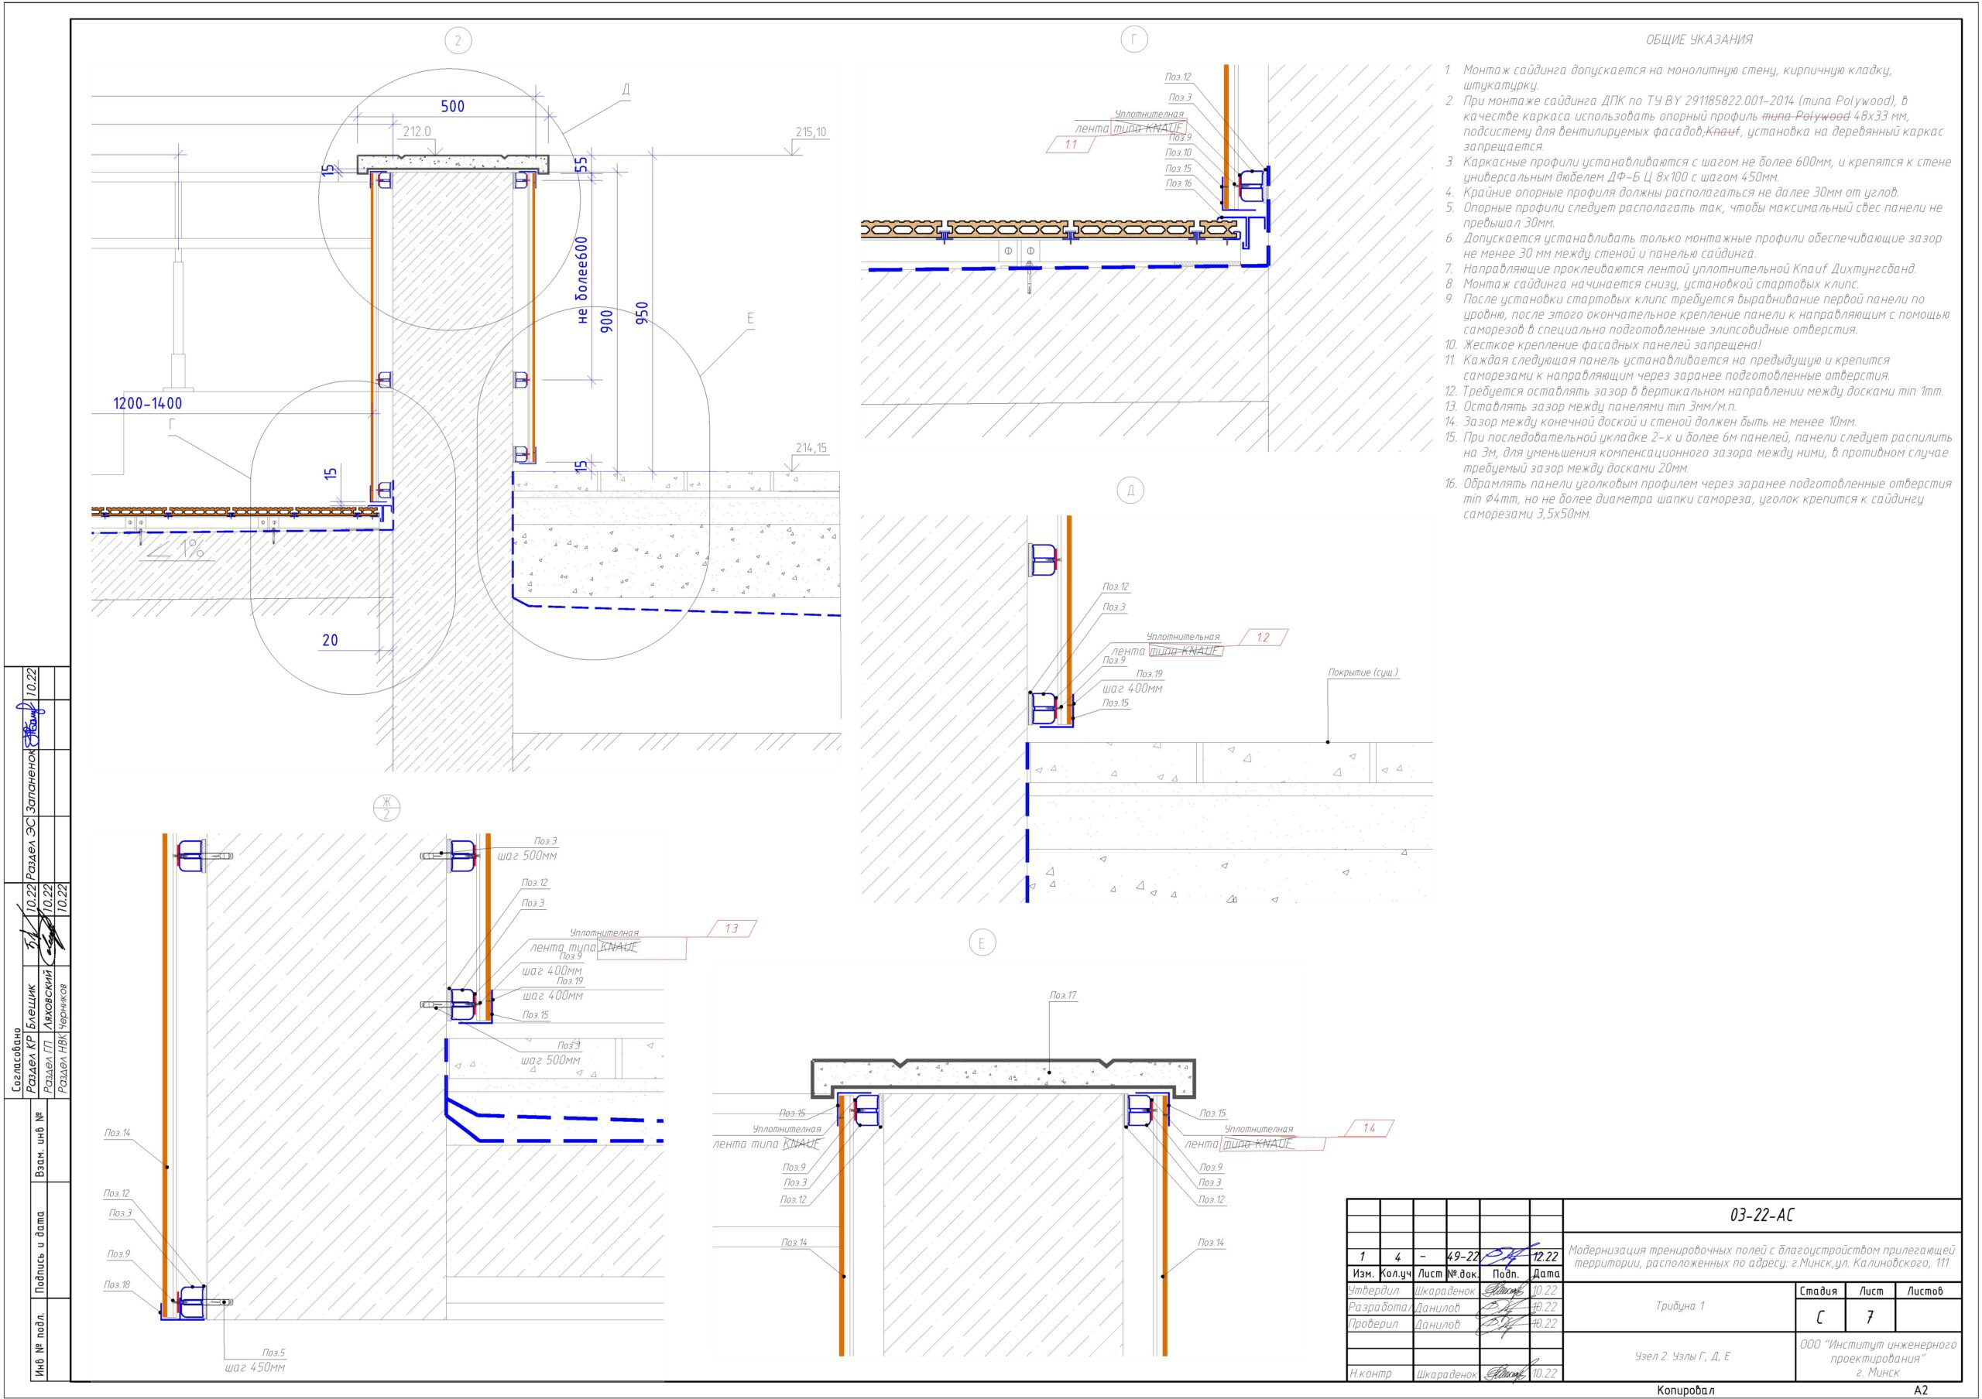Click elevation mark '214,15'
The width and height of the screenshot is (1982, 1399).
(811, 448)
